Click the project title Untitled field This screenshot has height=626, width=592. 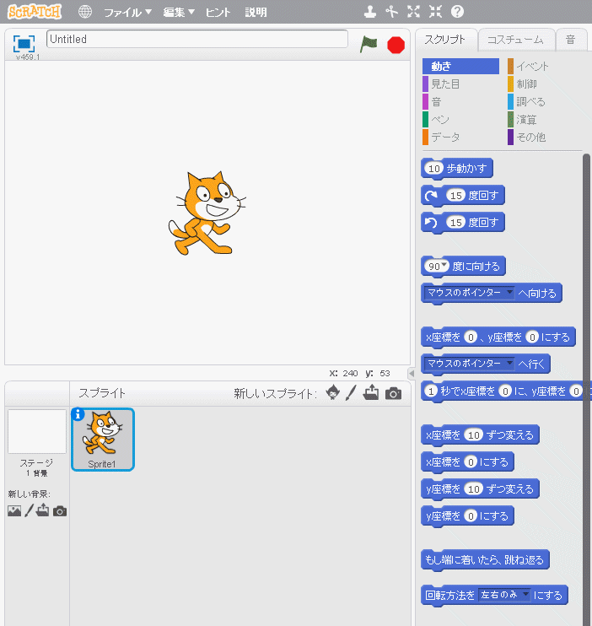tap(197, 39)
